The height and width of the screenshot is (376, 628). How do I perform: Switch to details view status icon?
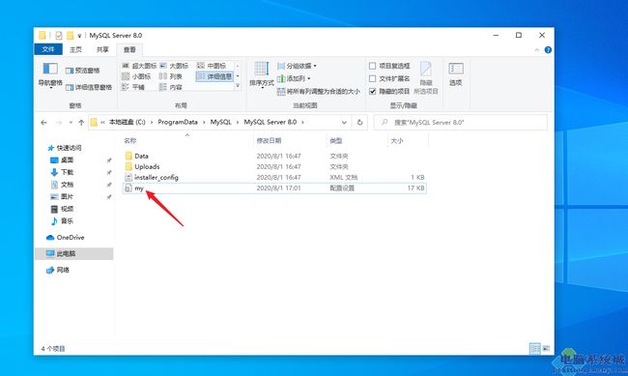click(x=534, y=348)
